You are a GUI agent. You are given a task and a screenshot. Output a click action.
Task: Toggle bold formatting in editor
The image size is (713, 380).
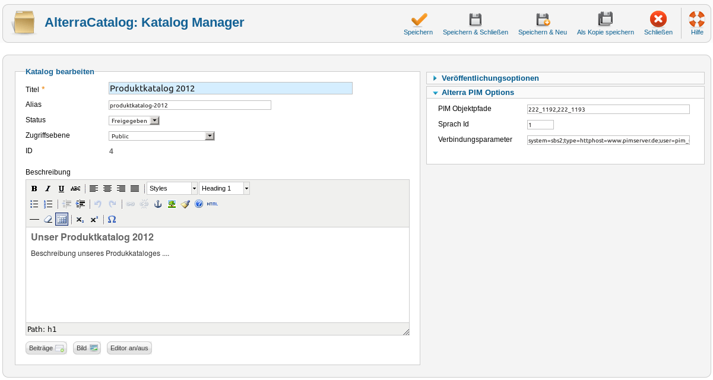point(34,188)
